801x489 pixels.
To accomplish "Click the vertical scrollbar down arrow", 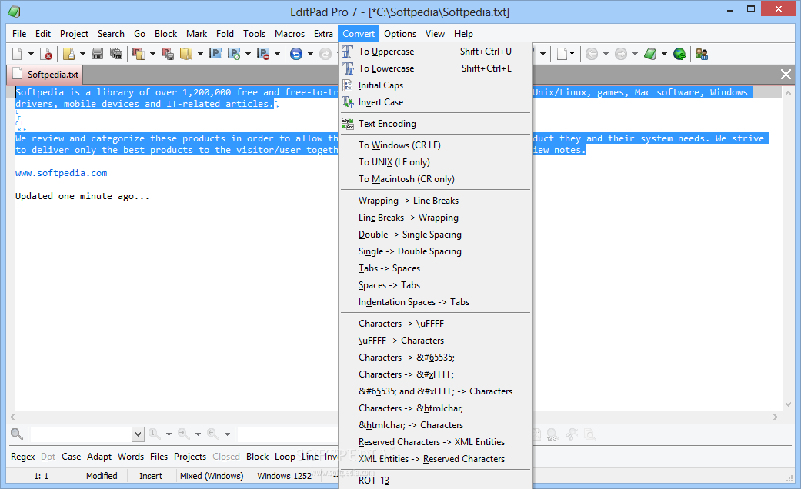I will click(788, 404).
